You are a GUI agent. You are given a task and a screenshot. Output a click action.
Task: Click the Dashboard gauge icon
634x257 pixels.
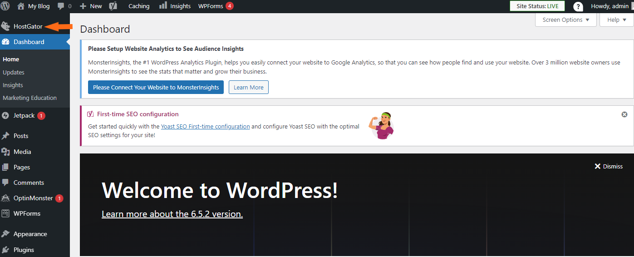(x=5, y=42)
